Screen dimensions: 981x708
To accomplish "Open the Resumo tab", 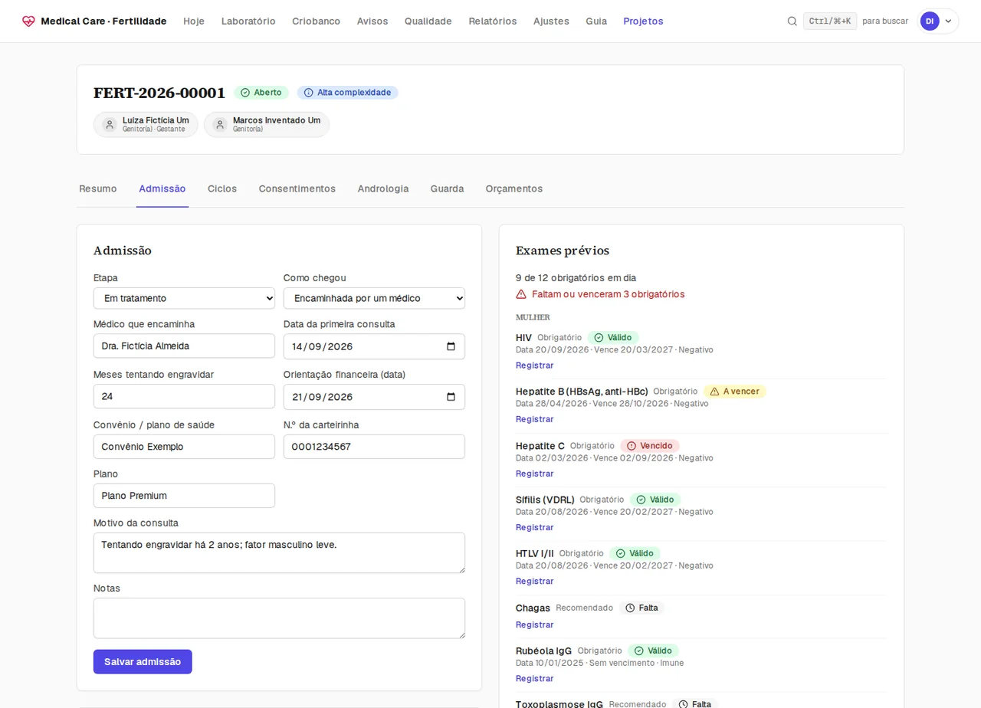I will point(98,188).
